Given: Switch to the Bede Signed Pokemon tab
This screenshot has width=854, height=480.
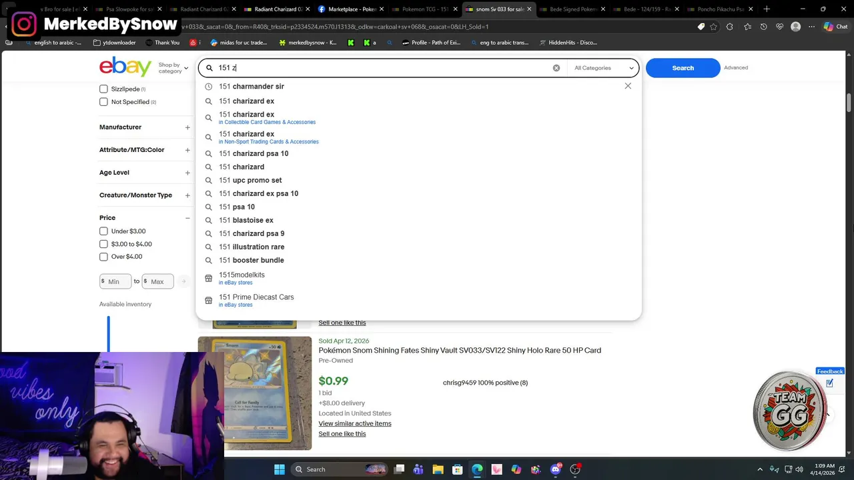Looking at the screenshot, I should (572, 9).
